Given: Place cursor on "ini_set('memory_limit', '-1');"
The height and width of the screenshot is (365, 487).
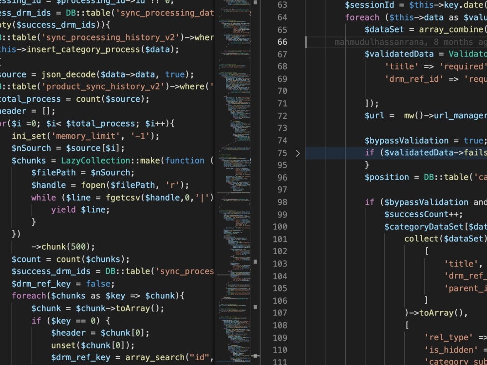Looking at the screenshot, I should point(85,136).
